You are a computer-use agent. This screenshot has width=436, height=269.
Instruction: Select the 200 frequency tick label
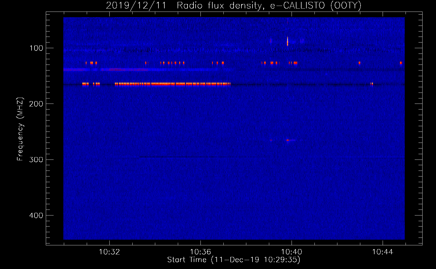(x=36, y=104)
